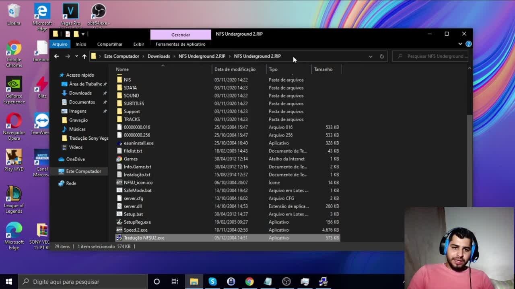Click first NFS Underground 2.RIP breadcrumb
This screenshot has width=515, height=289.
point(202,56)
